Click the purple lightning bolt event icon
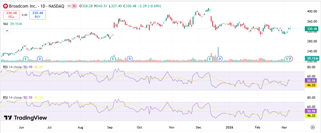Viewport: 321px width, 133px height. point(291,59)
